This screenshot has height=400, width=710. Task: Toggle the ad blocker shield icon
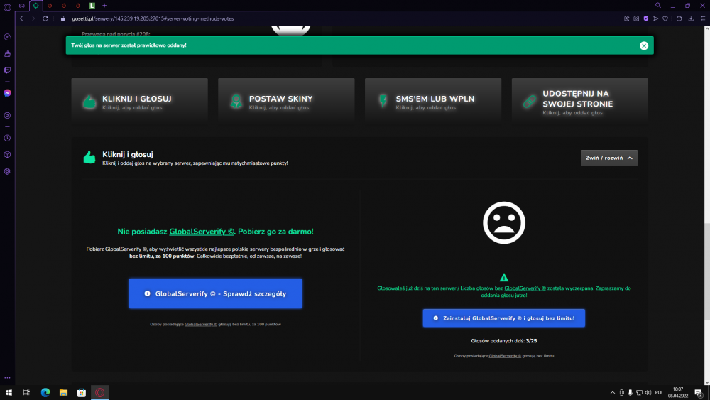(x=645, y=18)
